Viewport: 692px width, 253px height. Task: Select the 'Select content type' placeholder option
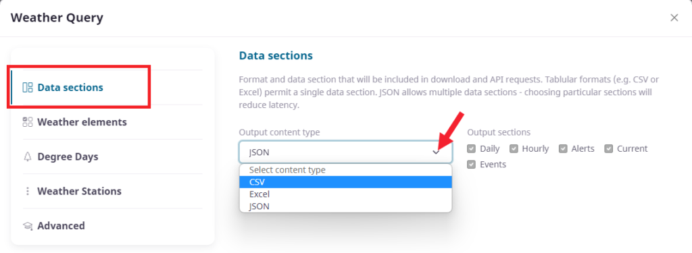(x=345, y=170)
